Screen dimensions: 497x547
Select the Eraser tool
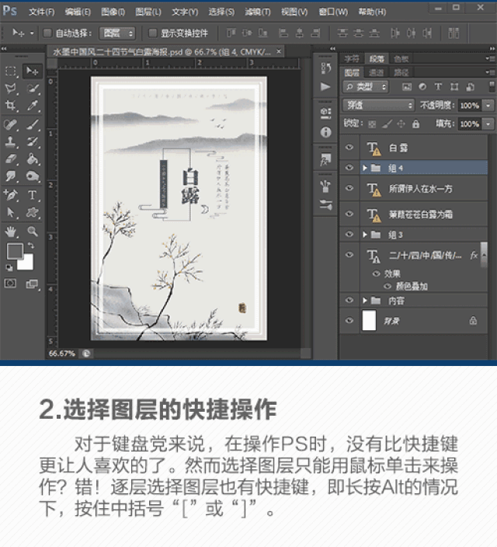11,159
